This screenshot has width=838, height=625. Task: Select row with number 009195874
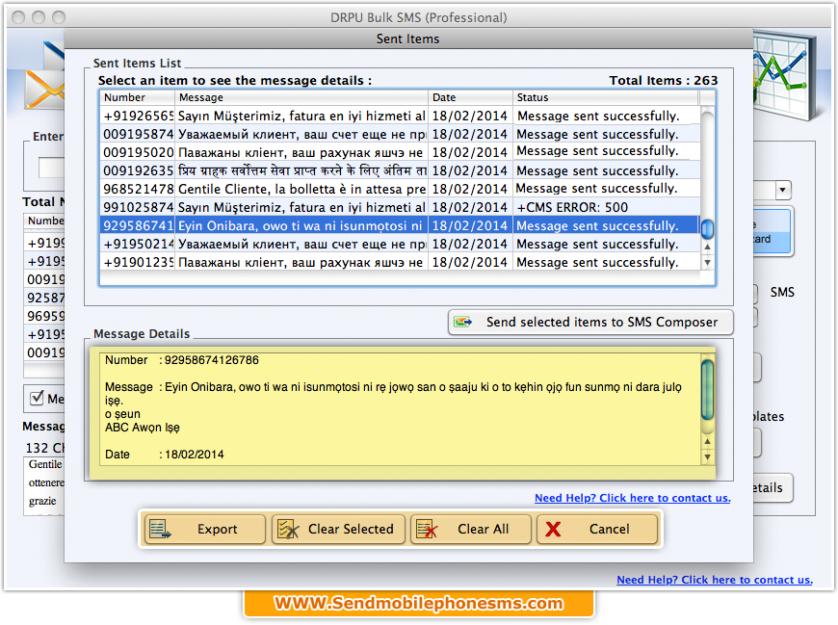click(x=400, y=134)
